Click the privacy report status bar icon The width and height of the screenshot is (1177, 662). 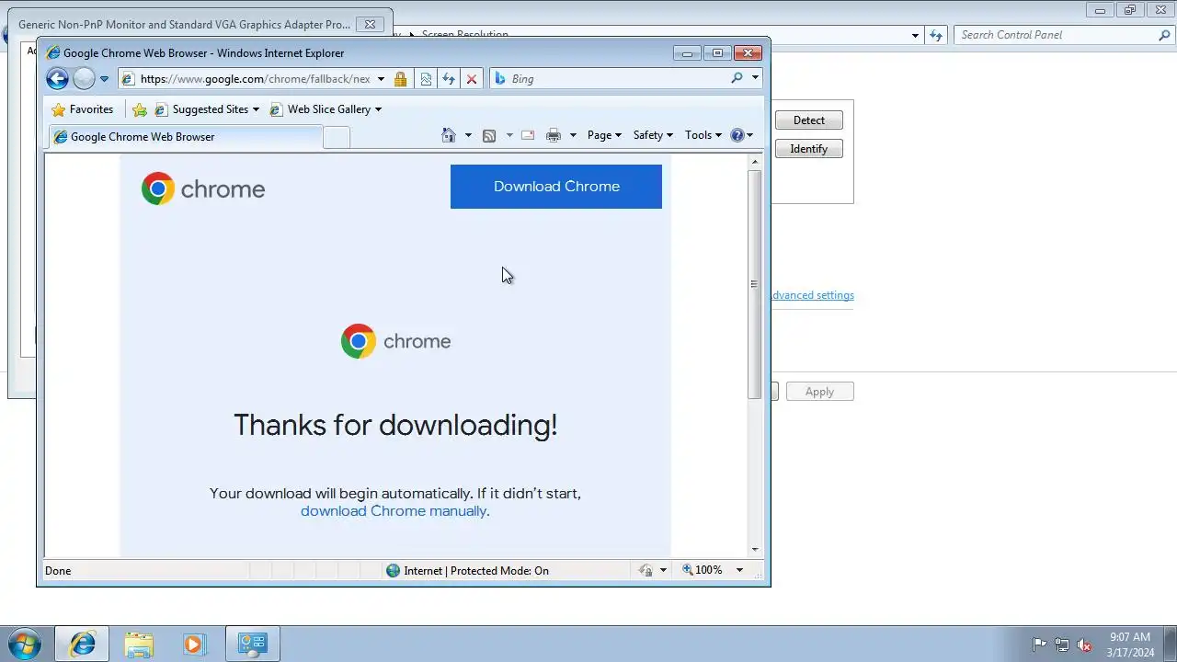tap(646, 571)
